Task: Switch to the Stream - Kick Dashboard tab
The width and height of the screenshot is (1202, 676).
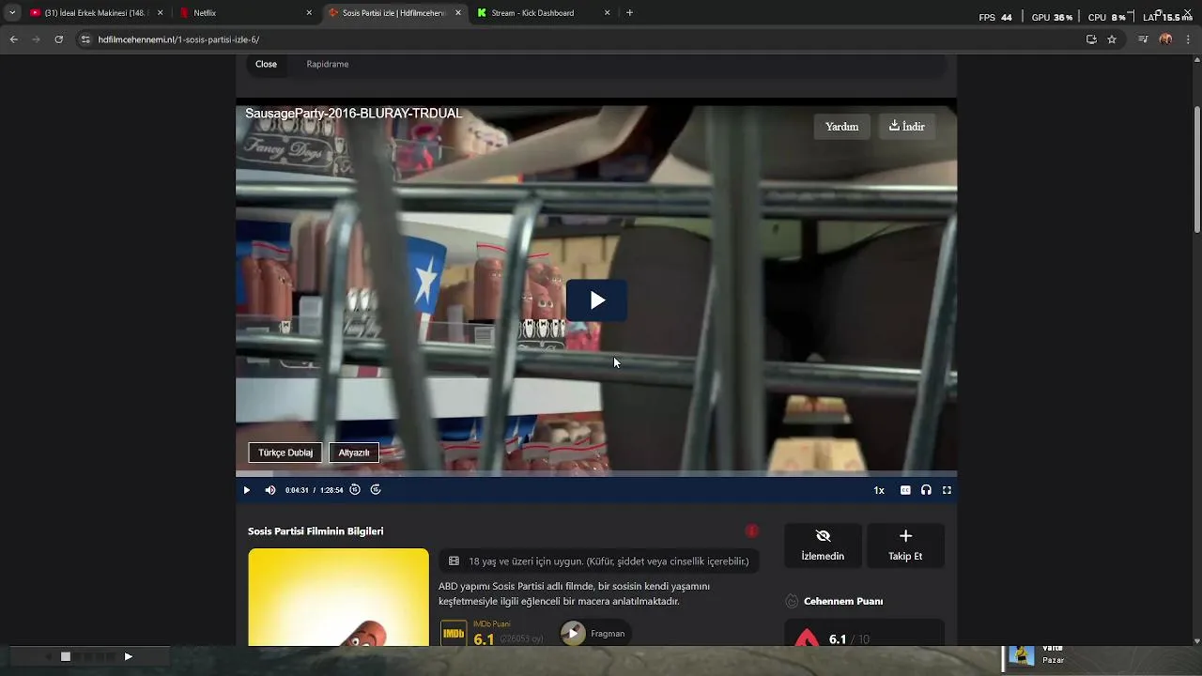Action: click(x=543, y=13)
